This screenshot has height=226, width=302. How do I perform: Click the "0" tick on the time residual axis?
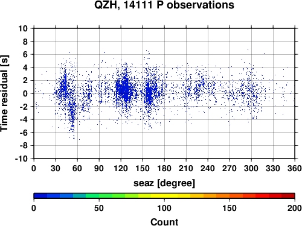point(25,93)
